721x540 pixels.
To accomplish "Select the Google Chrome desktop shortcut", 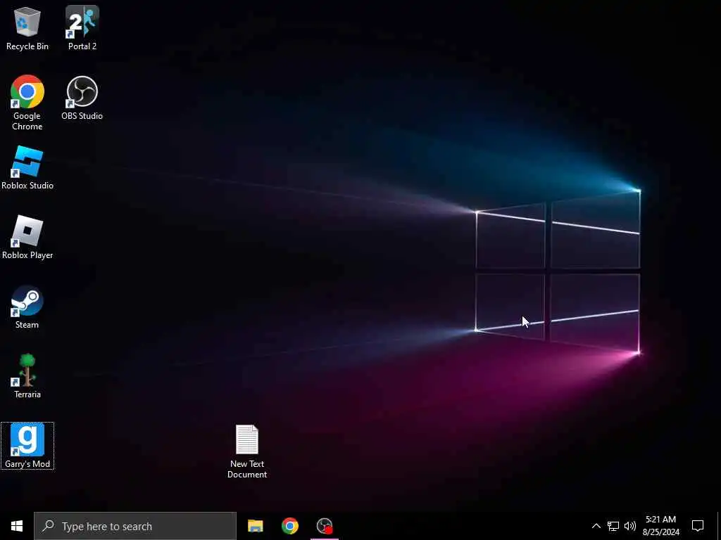I will pos(27,103).
